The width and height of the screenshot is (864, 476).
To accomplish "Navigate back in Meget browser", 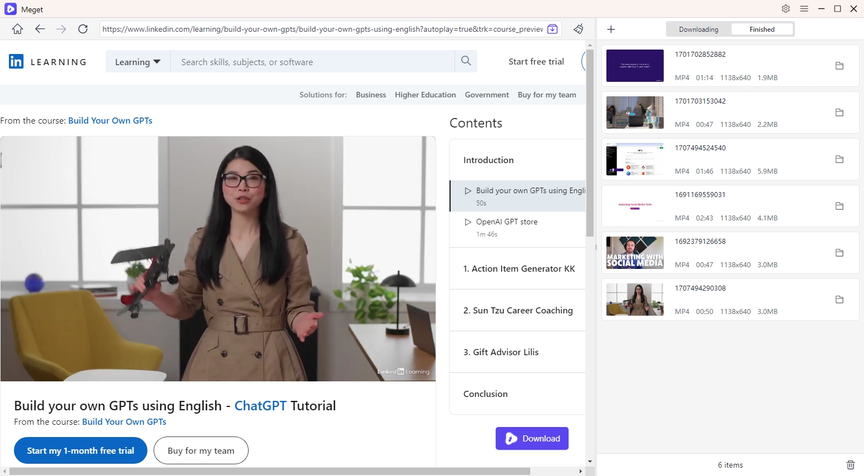I will (40, 29).
